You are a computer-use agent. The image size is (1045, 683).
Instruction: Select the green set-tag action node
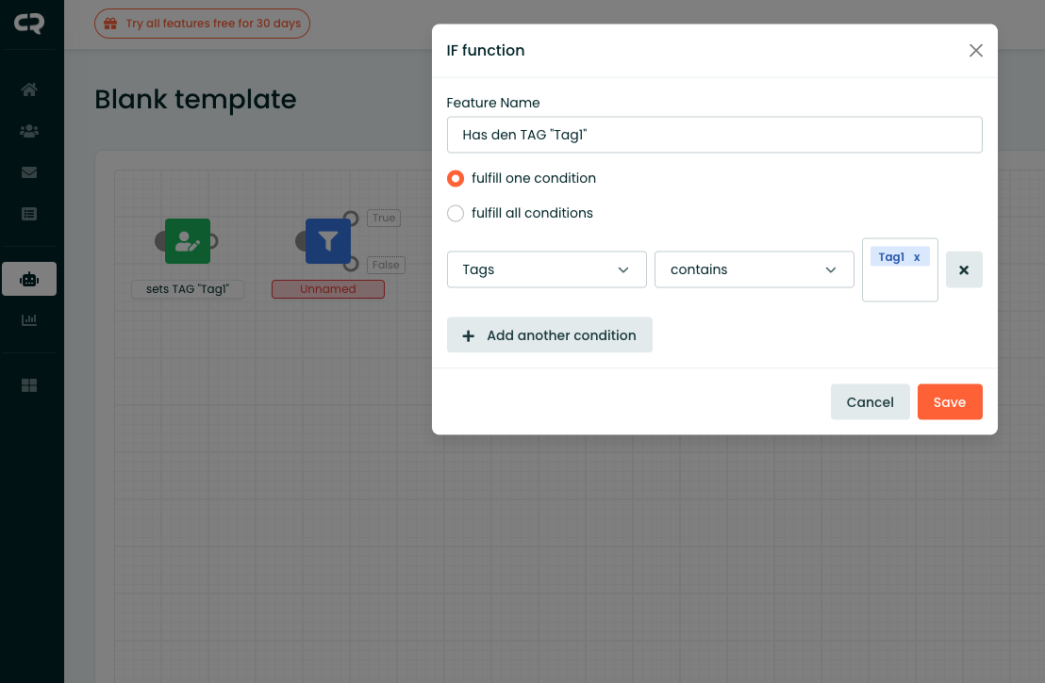[188, 242]
